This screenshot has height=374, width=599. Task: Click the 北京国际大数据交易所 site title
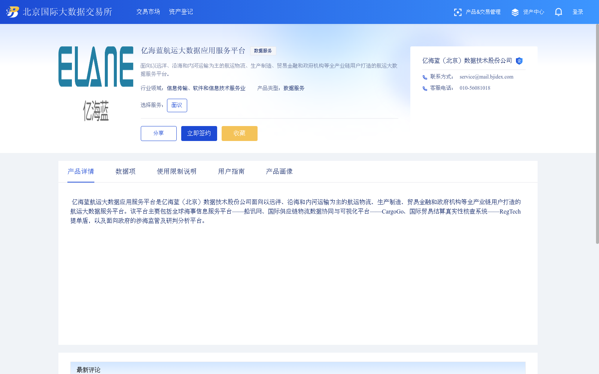[67, 12]
